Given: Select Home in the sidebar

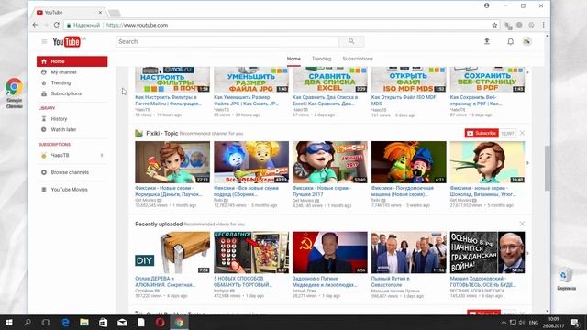Looking at the screenshot, I should pos(72,61).
